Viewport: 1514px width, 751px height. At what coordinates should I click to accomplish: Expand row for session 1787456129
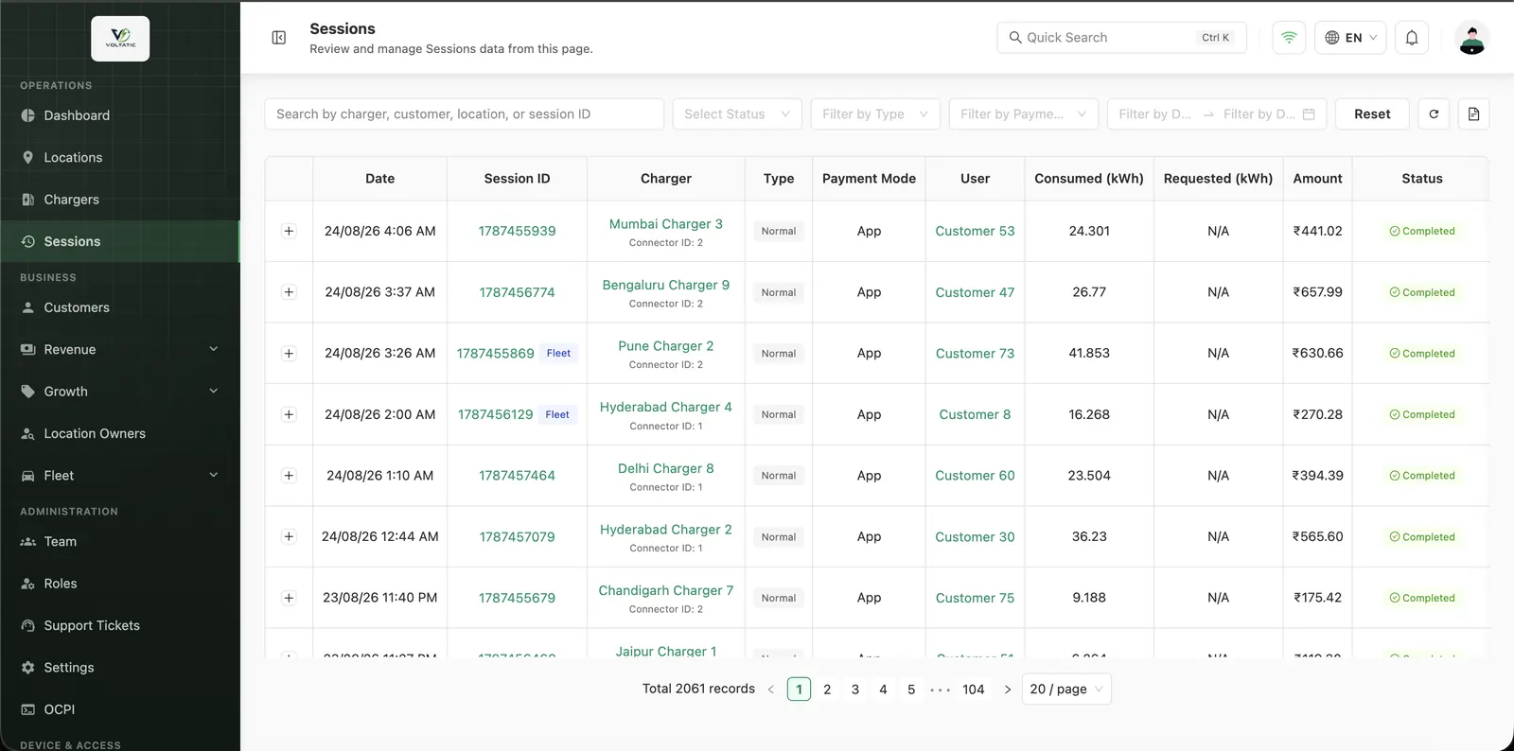tap(289, 414)
